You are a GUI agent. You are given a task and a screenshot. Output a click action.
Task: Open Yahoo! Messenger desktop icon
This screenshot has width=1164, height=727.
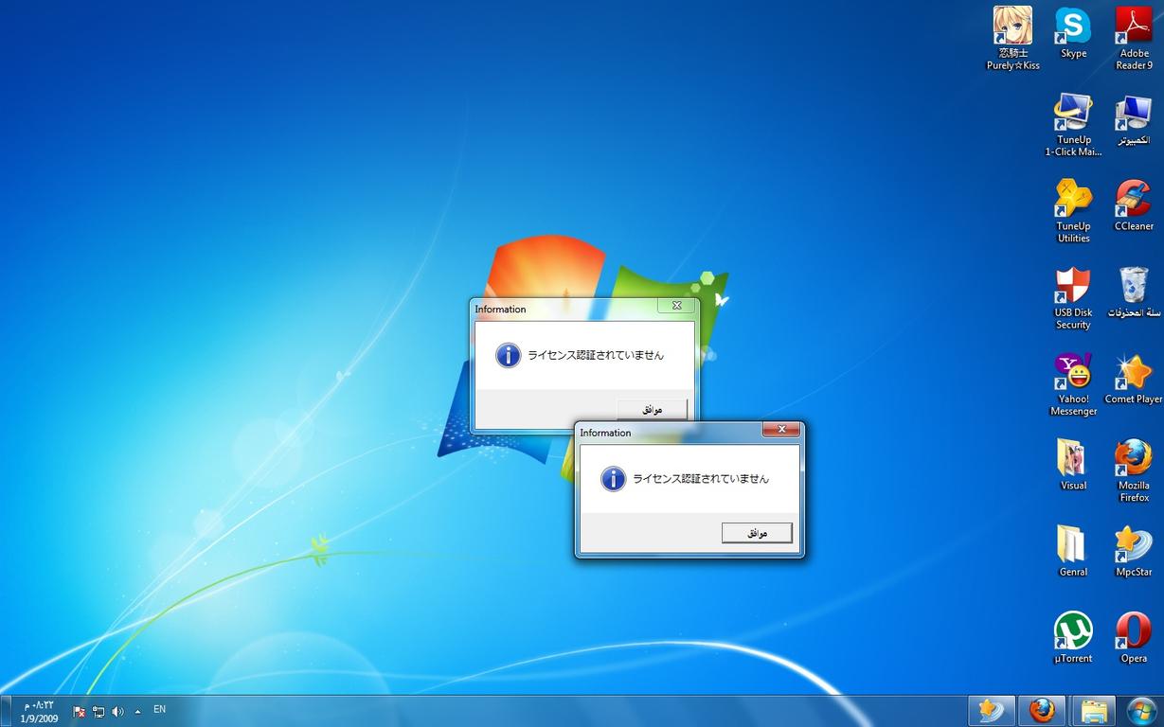[x=1073, y=372]
